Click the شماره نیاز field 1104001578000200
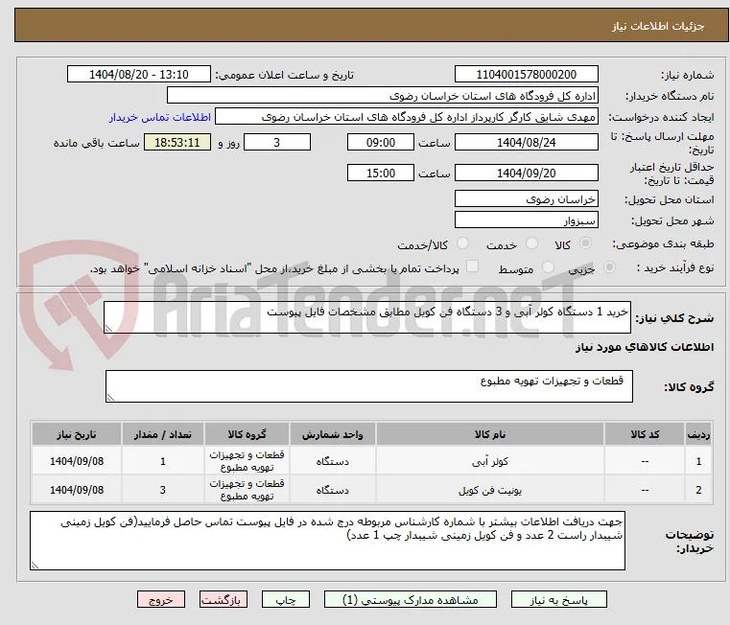Screen dimensions: 730x625 526,75
